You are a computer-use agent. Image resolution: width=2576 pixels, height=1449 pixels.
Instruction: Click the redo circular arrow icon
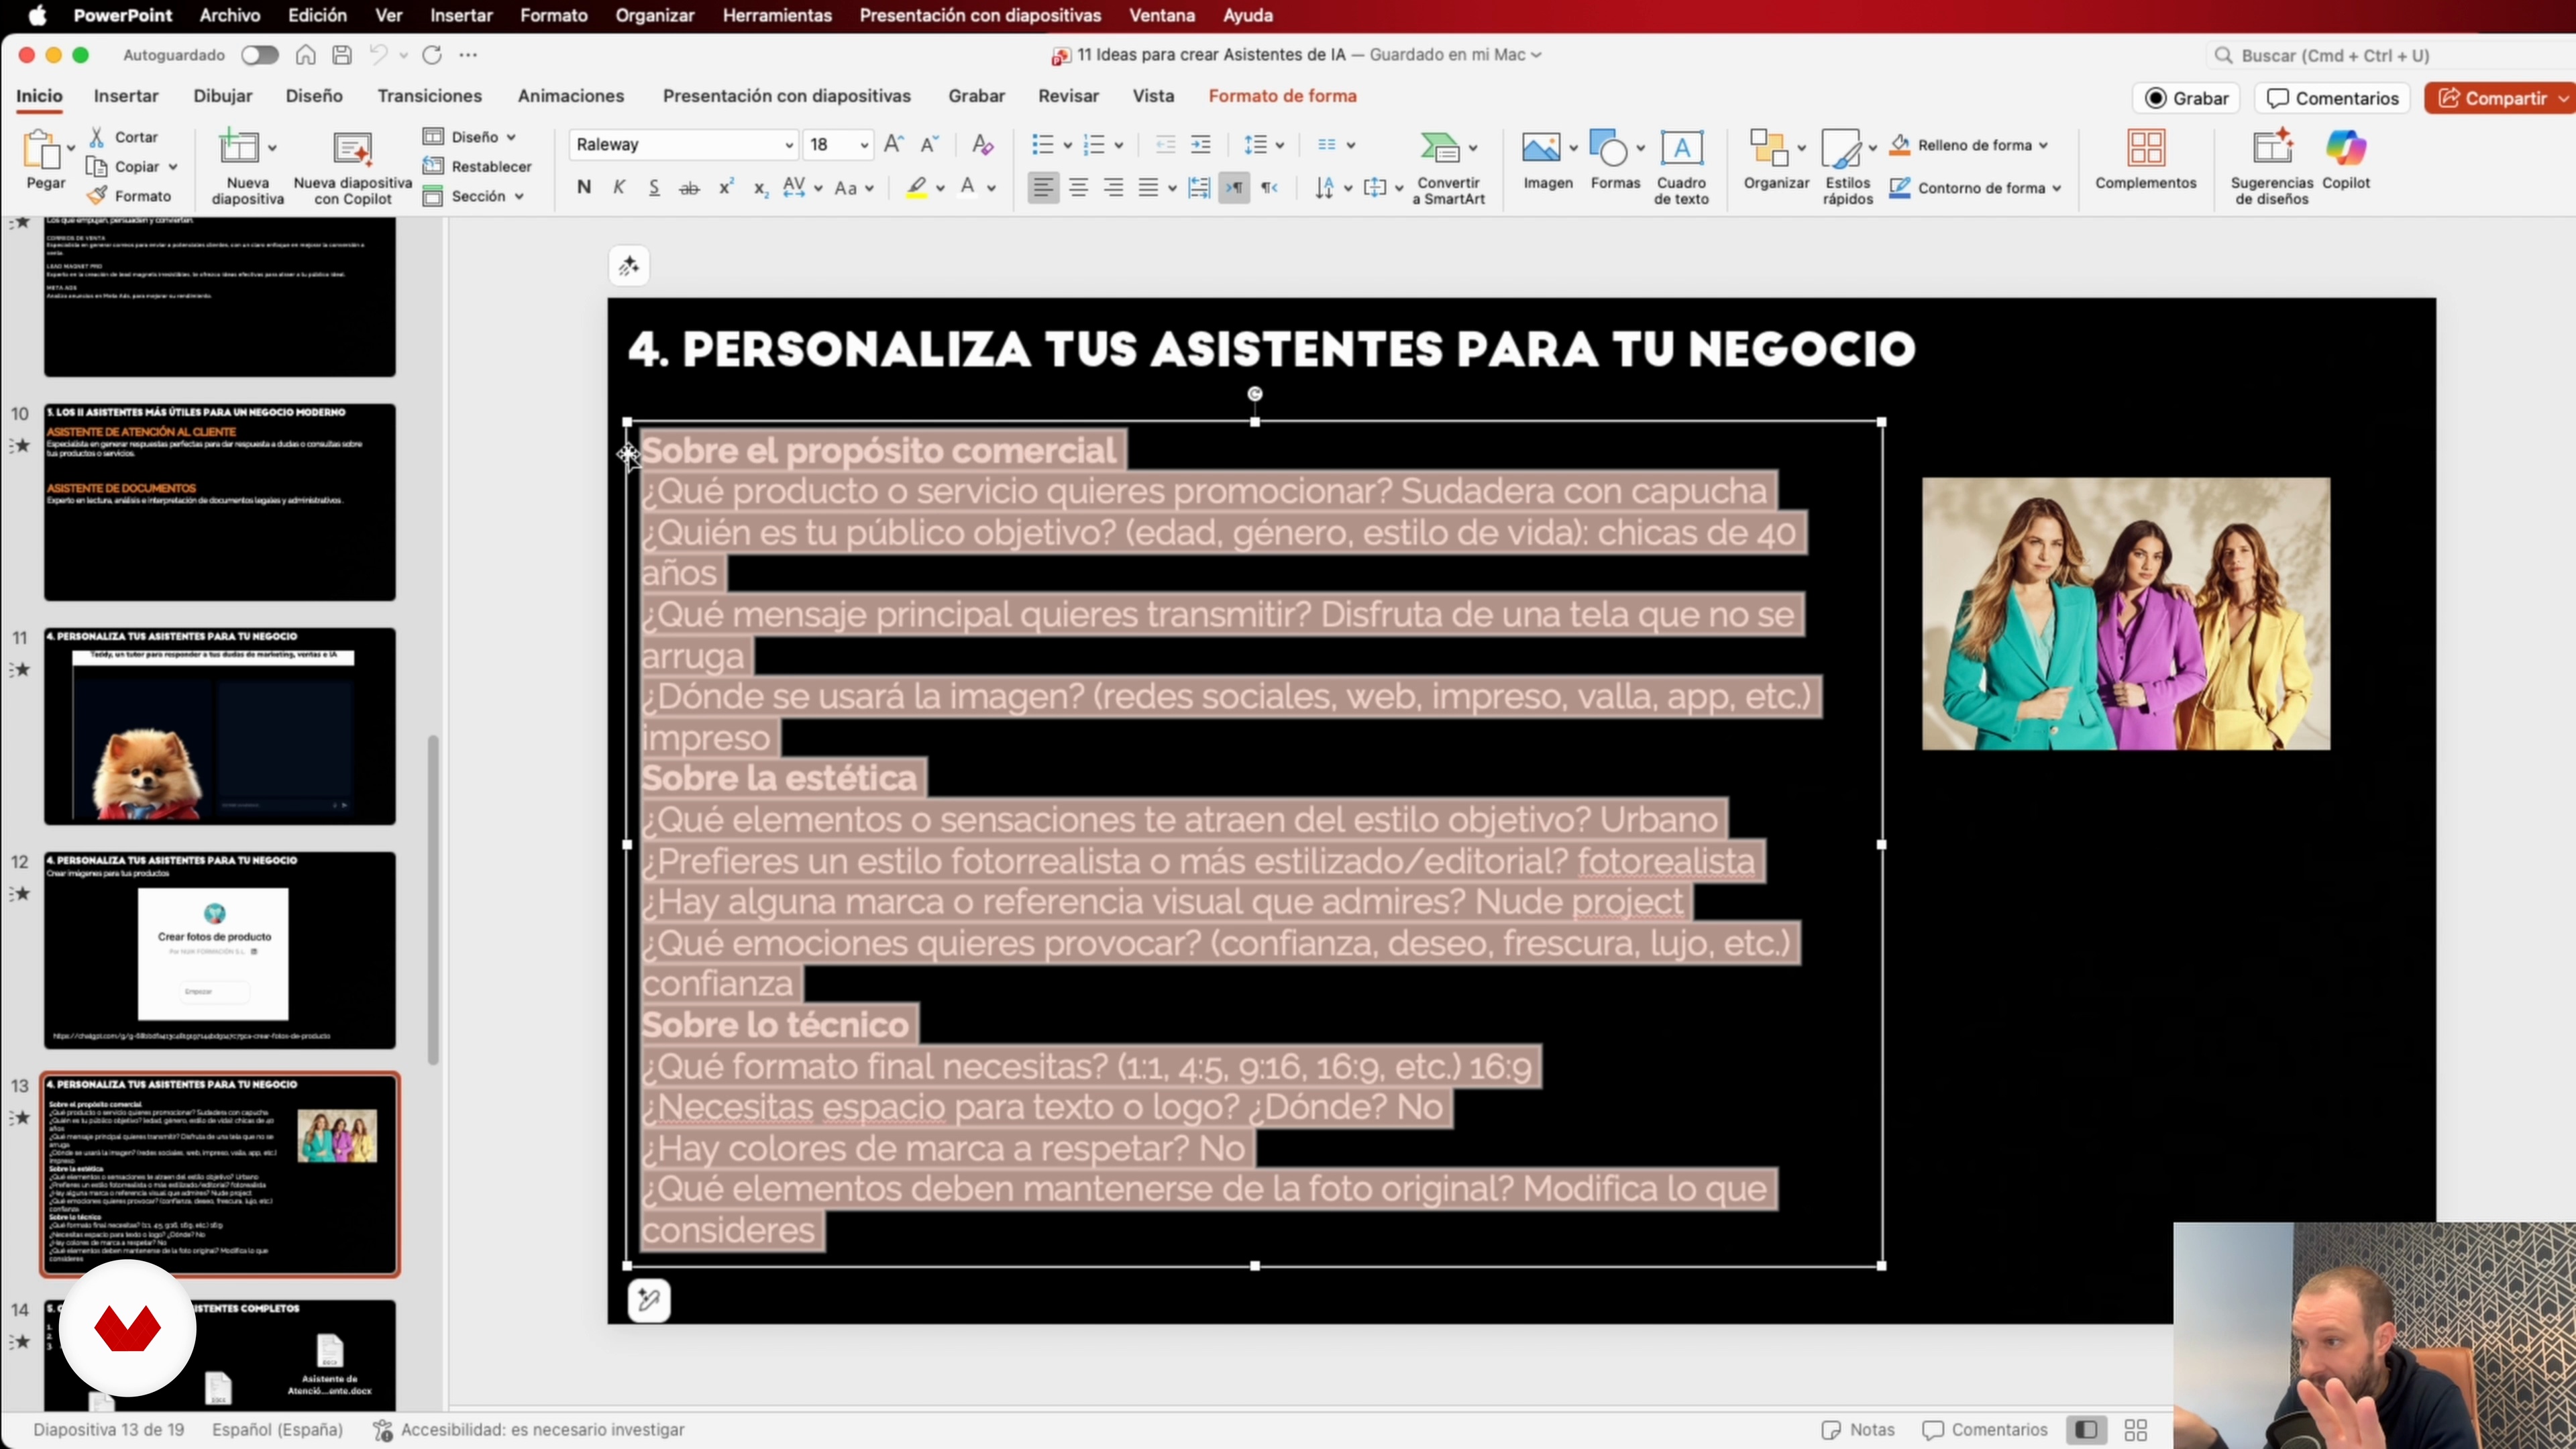click(x=432, y=55)
